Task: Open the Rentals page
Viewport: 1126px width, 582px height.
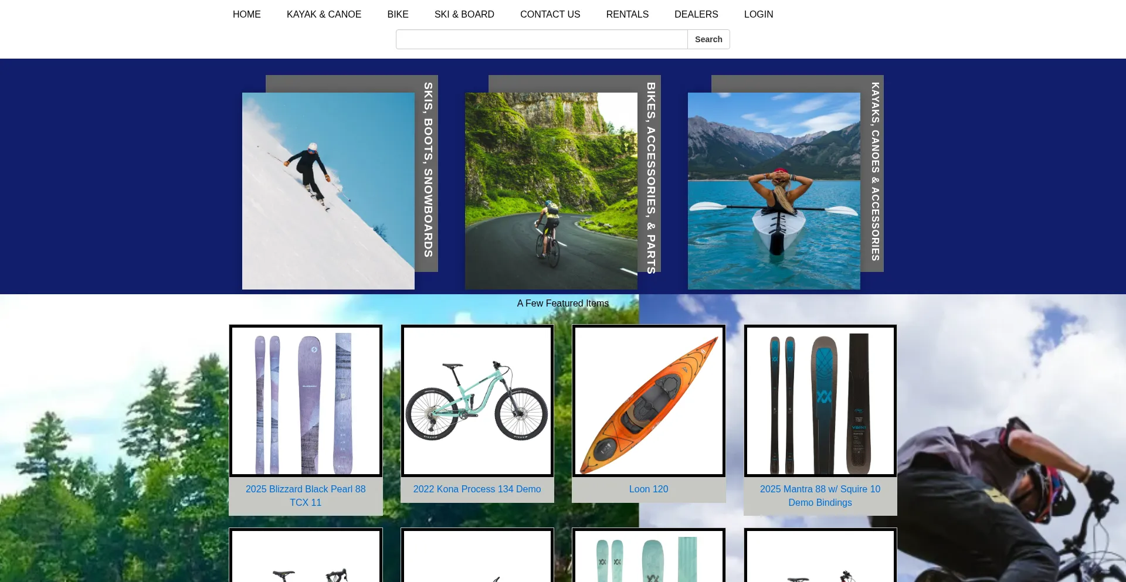Action: click(627, 14)
